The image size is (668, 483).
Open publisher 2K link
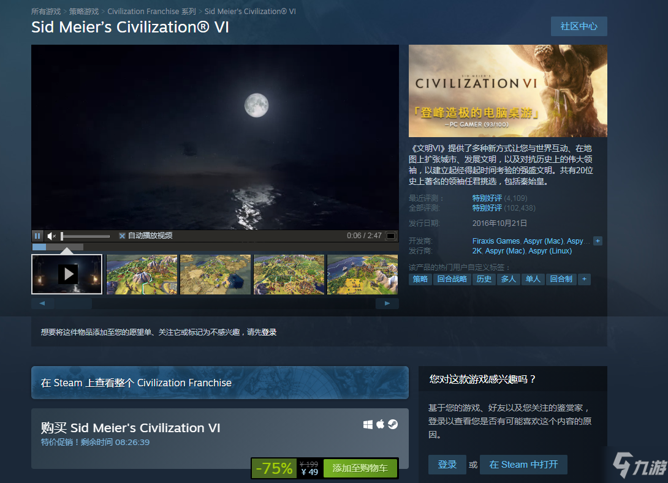click(477, 251)
